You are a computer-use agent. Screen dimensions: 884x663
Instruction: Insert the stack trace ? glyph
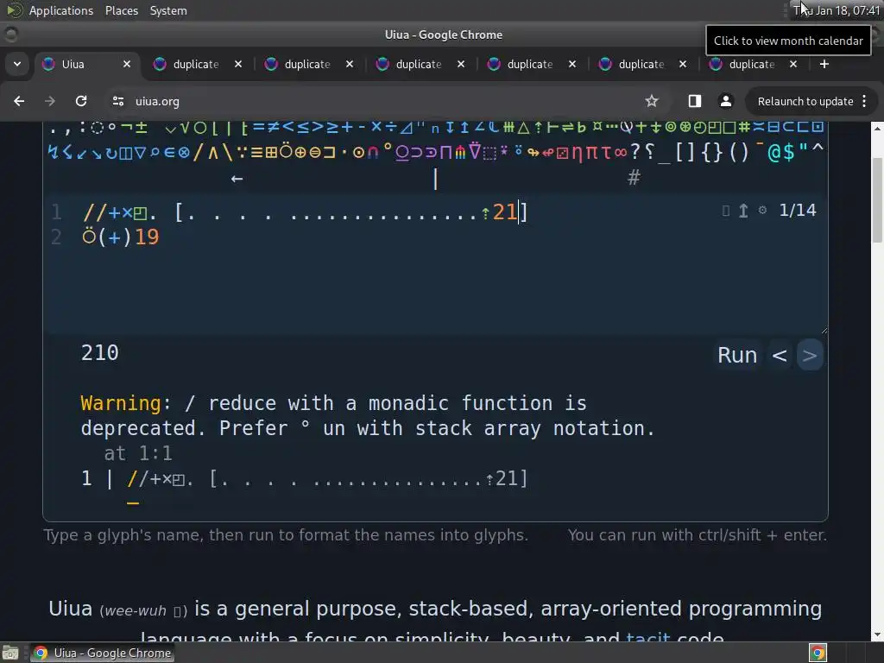[635, 152]
